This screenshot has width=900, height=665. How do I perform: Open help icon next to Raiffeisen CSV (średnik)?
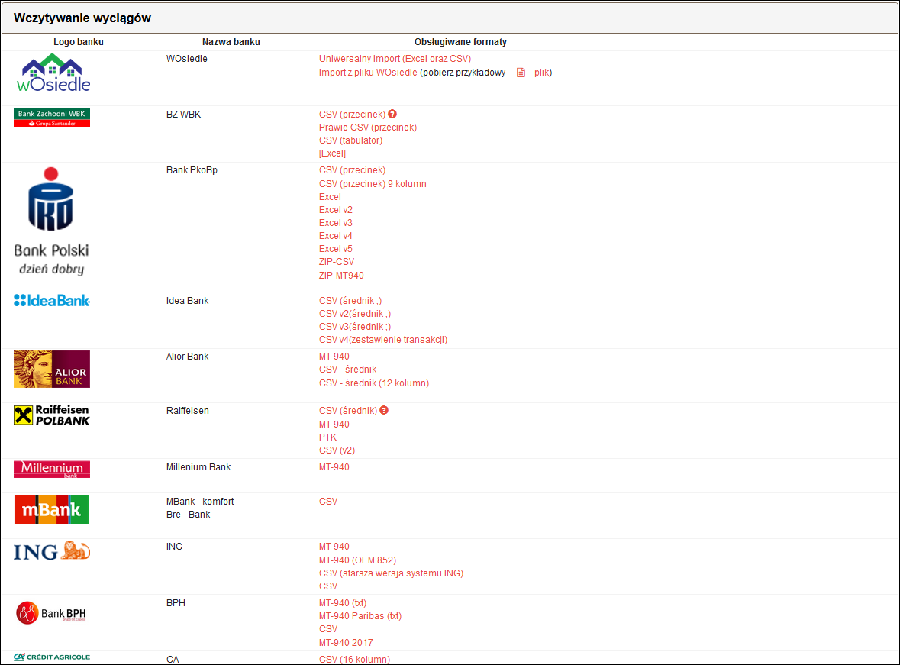point(384,410)
